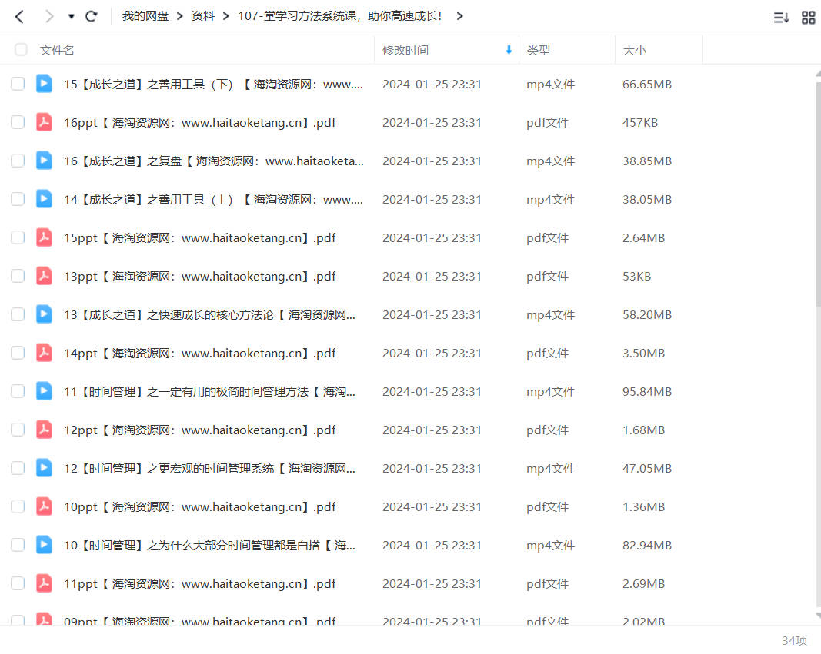Open file 15ppt【海淘资源网】.pdf by name
The image size is (821, 654).
pyautogui.click(x=199, y=238)
